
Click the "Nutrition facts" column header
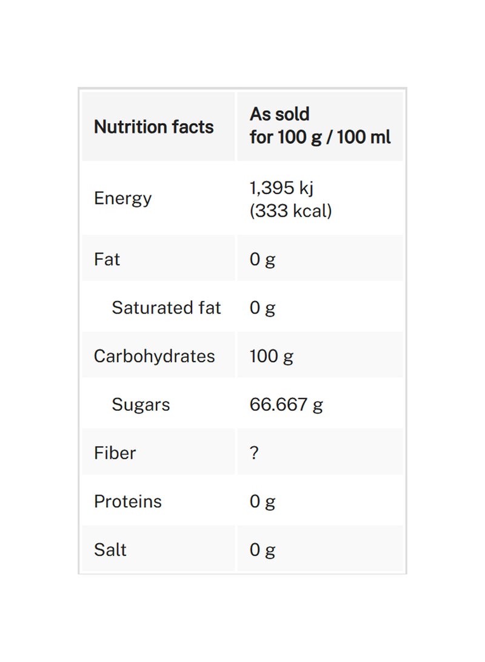coord(154,127)
